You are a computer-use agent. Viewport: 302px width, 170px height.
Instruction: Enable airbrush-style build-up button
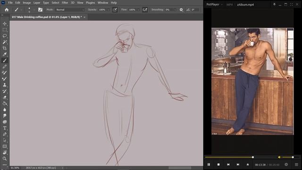pyautogui.click(x=145, y=9)
